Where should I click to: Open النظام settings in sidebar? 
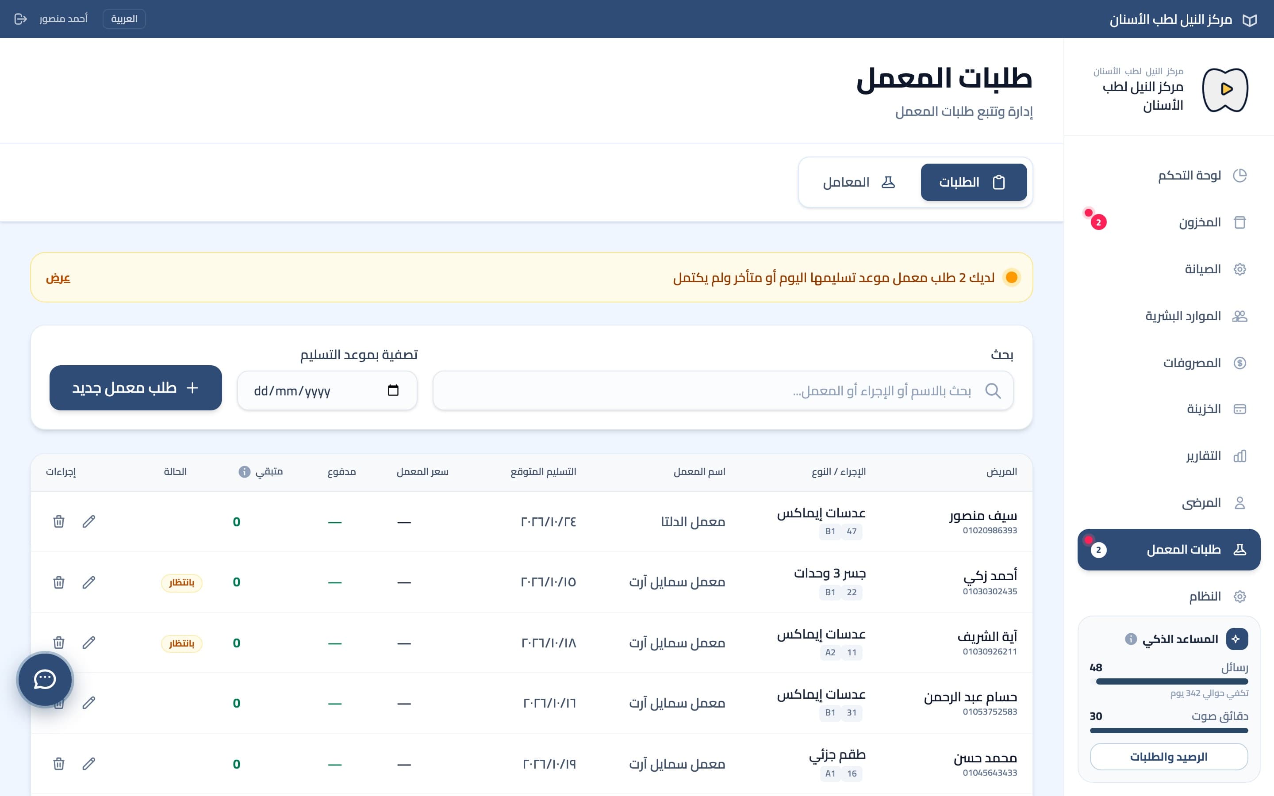(1169, 597)
